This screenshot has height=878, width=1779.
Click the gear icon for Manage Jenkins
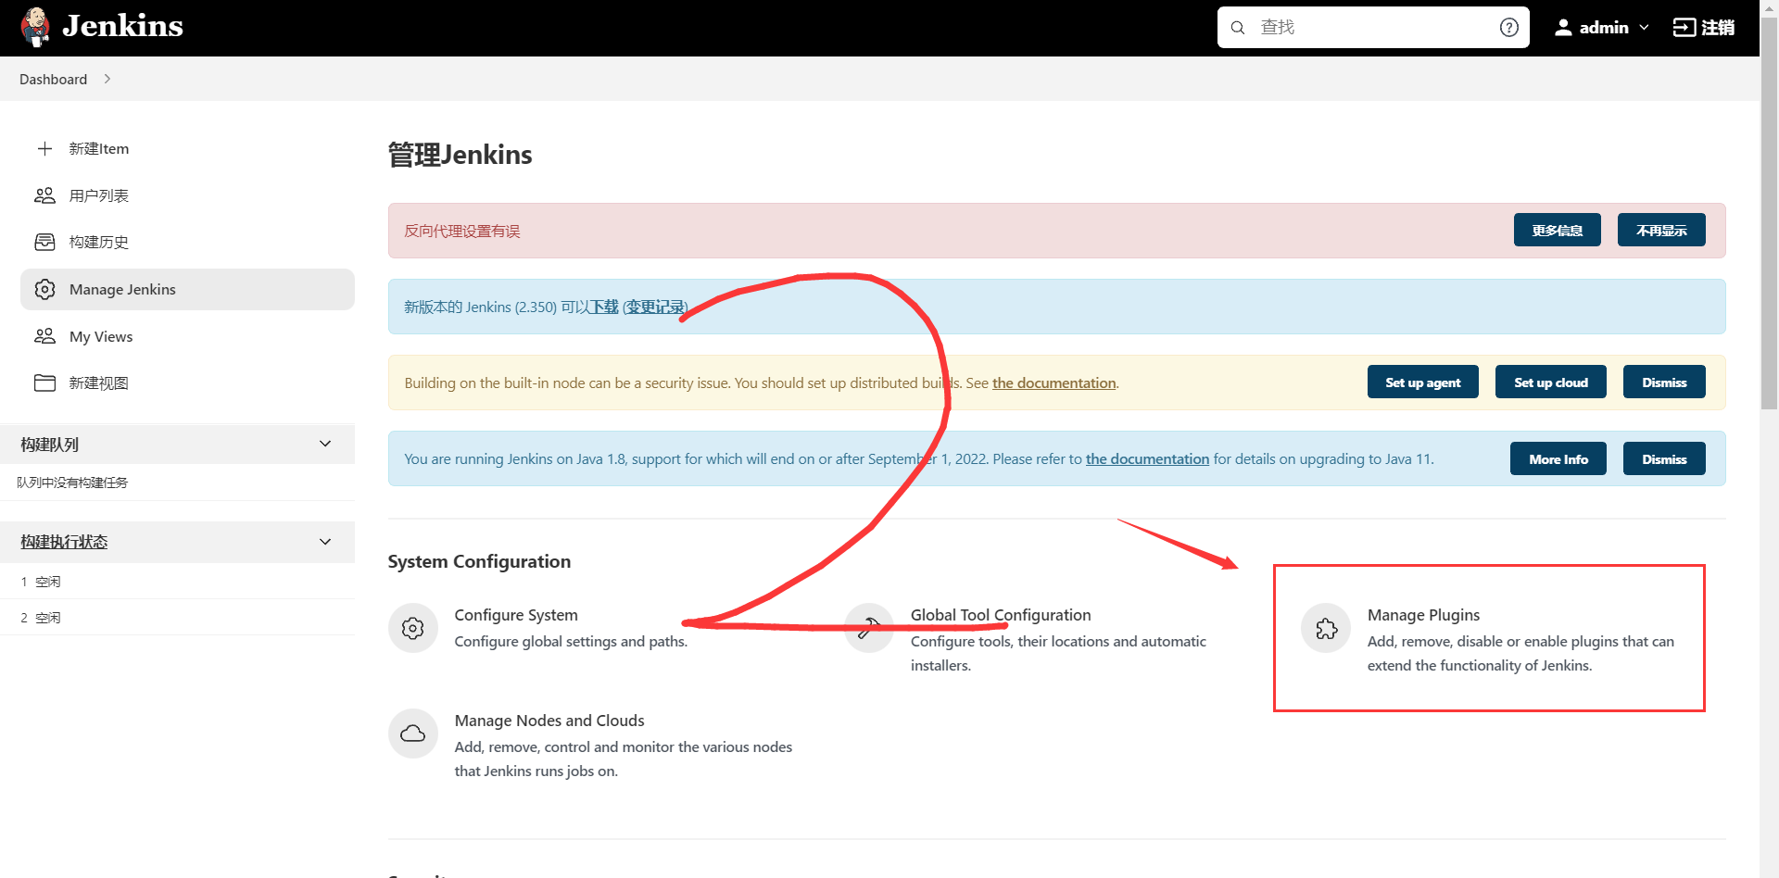click(44, 289)
